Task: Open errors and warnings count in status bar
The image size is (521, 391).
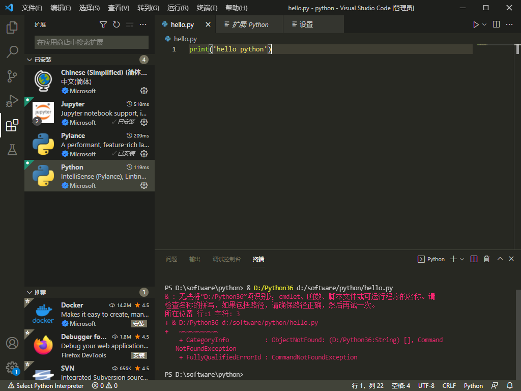Action: tap(105, 386)
